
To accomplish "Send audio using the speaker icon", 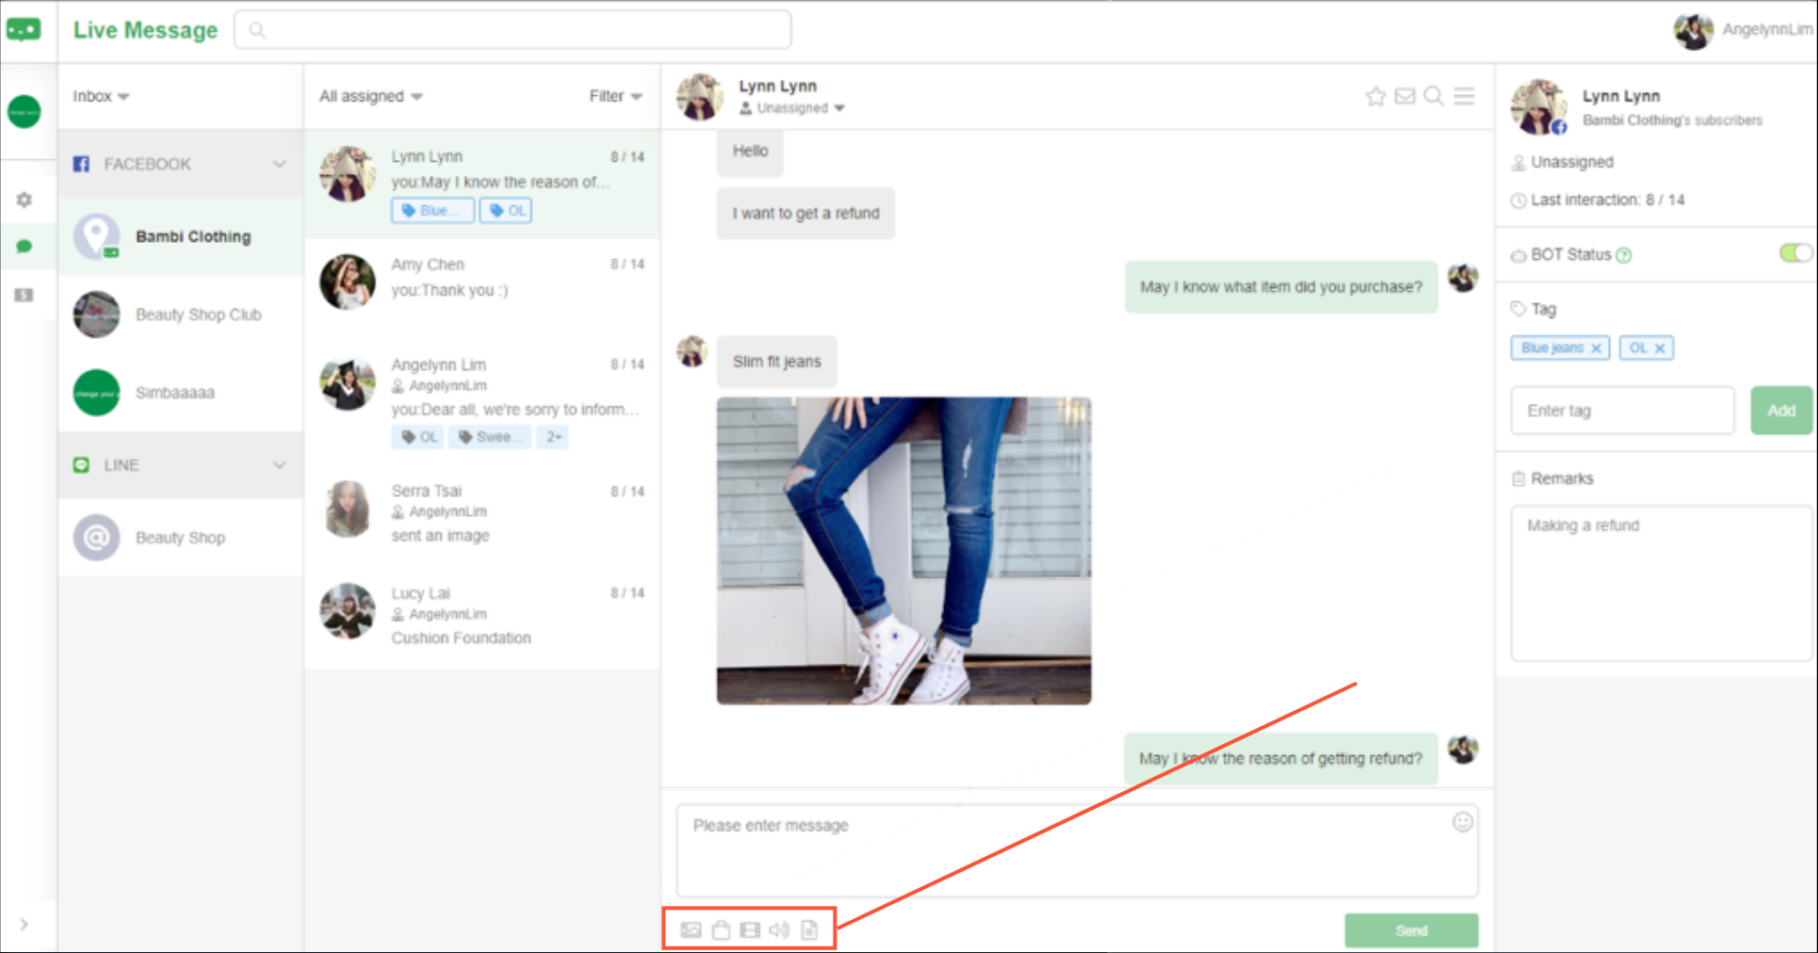I will (x=779, y=930).
